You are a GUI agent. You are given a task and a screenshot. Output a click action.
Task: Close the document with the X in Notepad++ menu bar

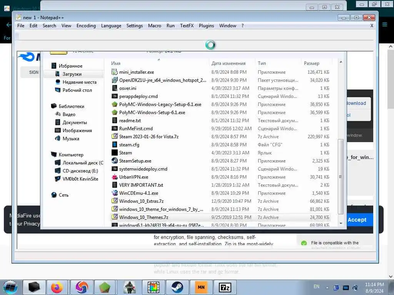click(372, 26)
